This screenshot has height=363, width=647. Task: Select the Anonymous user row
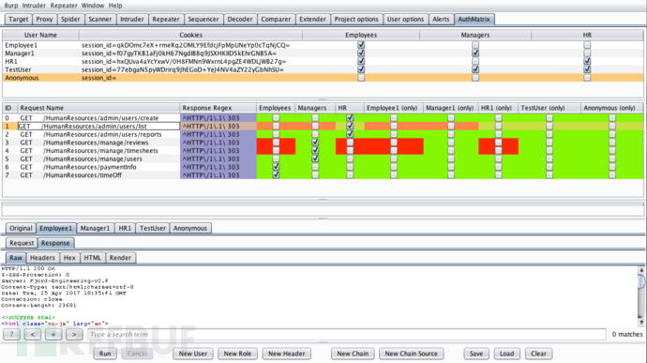pos(323,78)
